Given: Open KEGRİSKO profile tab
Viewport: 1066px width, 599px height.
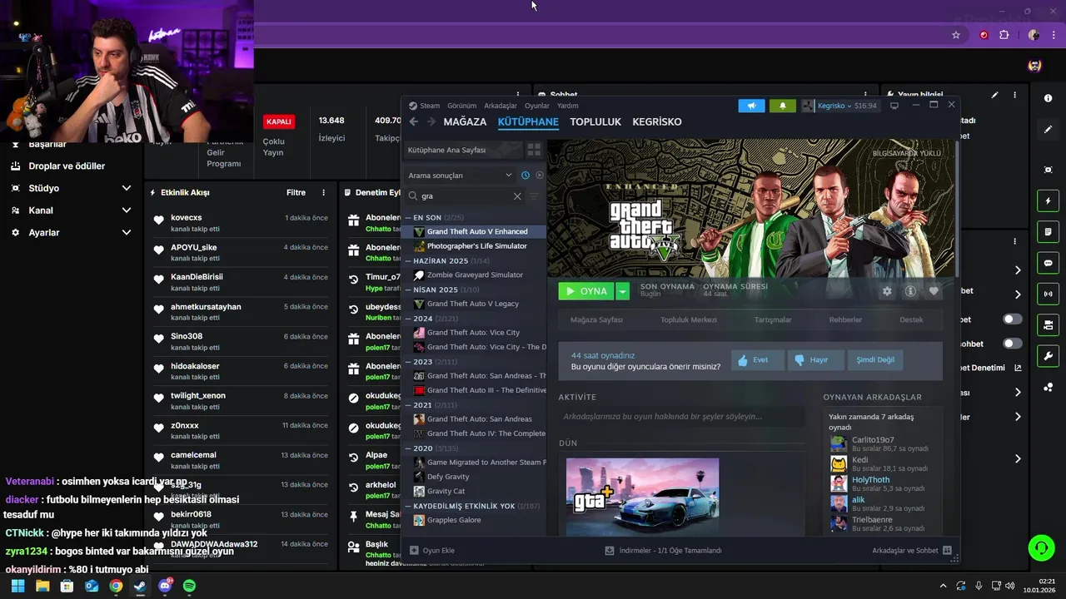Looking at the screenshot, I should pyautogui.click(x=657, y=121).
